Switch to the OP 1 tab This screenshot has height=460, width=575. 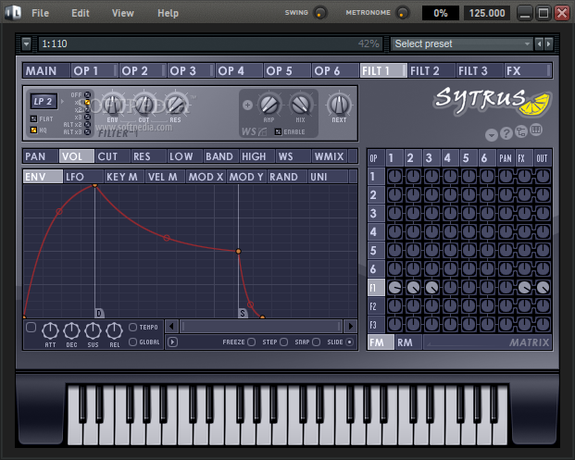coord(94,70)
